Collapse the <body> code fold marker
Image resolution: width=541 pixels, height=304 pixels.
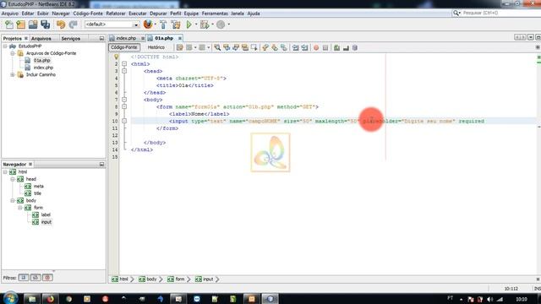click(124, 100)
